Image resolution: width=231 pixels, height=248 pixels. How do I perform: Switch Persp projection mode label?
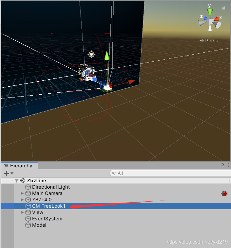pyautogui.click(x=209, y=41)
